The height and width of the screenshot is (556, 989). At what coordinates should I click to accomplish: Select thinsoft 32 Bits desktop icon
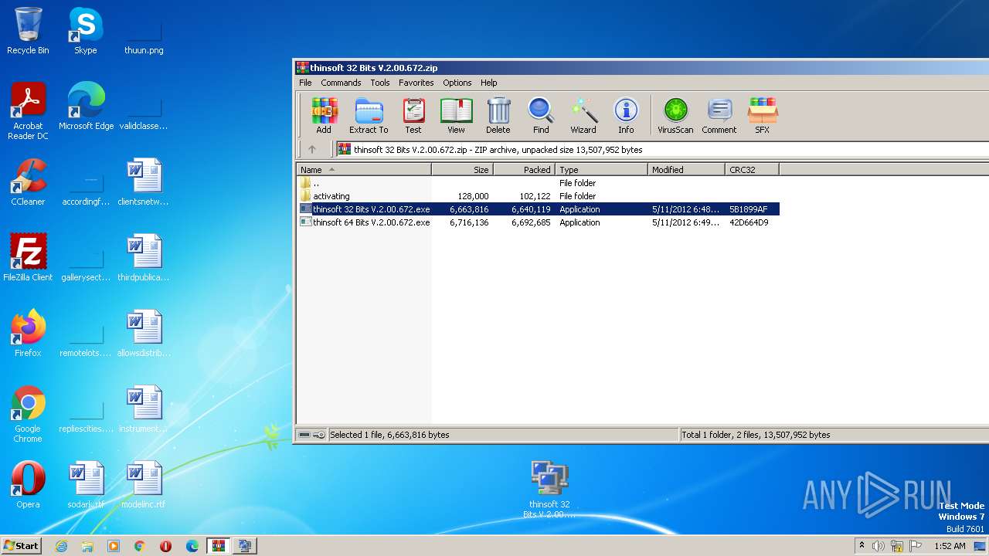click(x=549, y=490)
